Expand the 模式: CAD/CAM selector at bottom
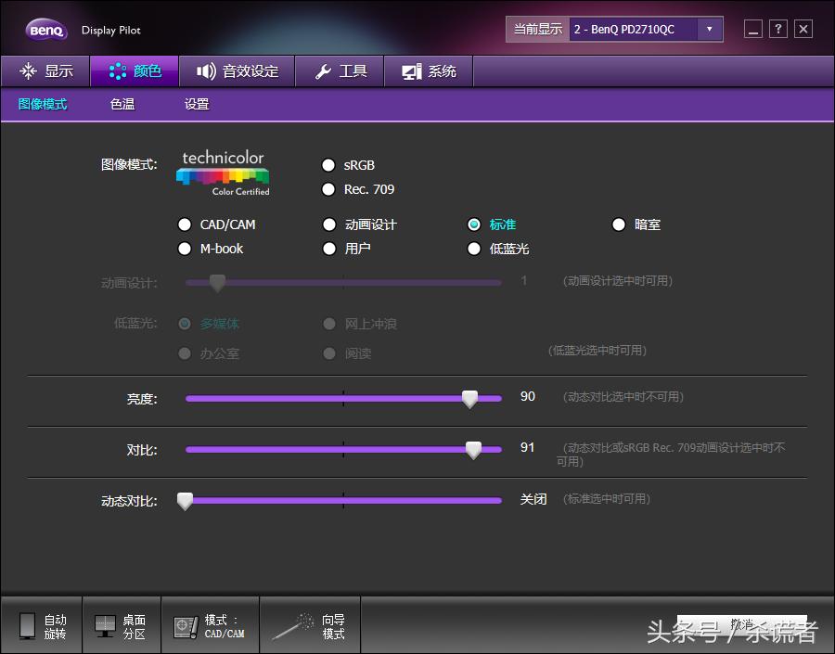The height and width of the screenshot is (654, 835). point(210,624)
